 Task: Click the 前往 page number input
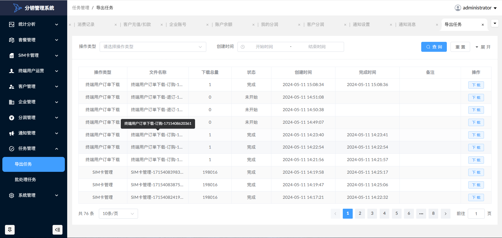tap(476, 214)
